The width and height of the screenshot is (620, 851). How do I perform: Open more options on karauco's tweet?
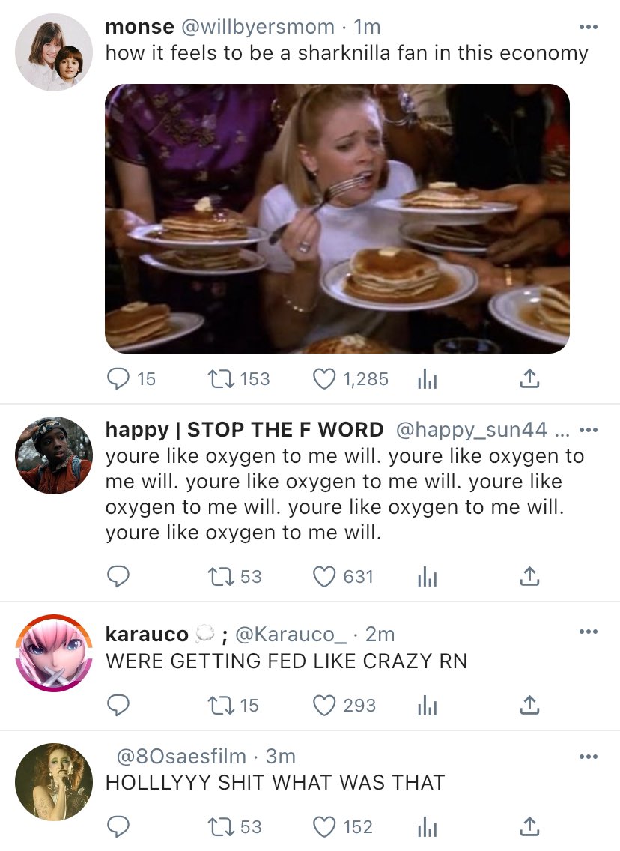589,632
